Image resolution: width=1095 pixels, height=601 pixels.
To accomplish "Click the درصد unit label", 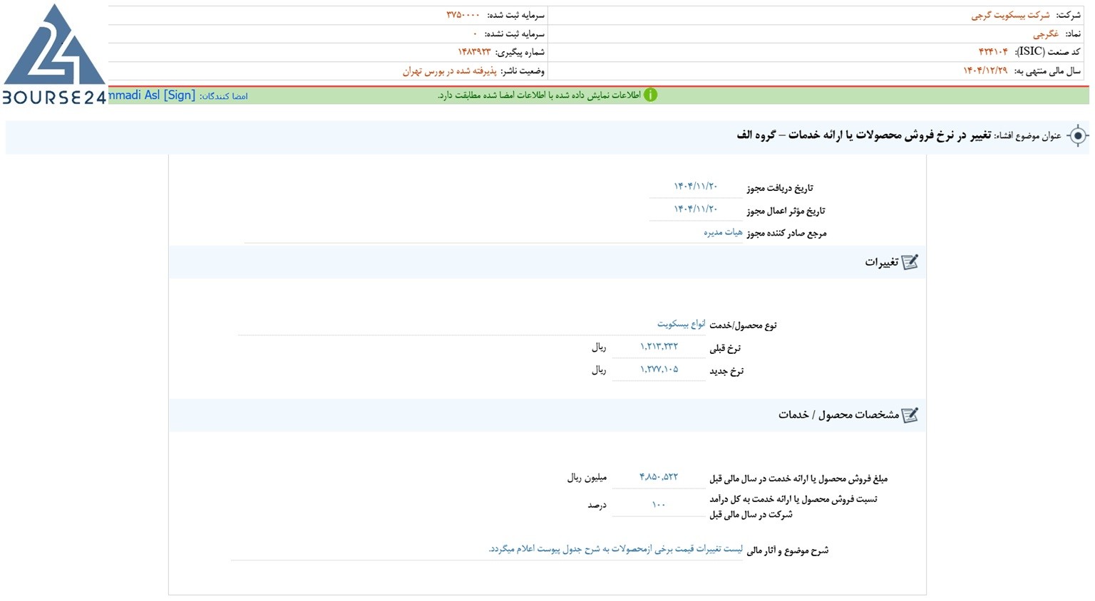I will point(597,505).
